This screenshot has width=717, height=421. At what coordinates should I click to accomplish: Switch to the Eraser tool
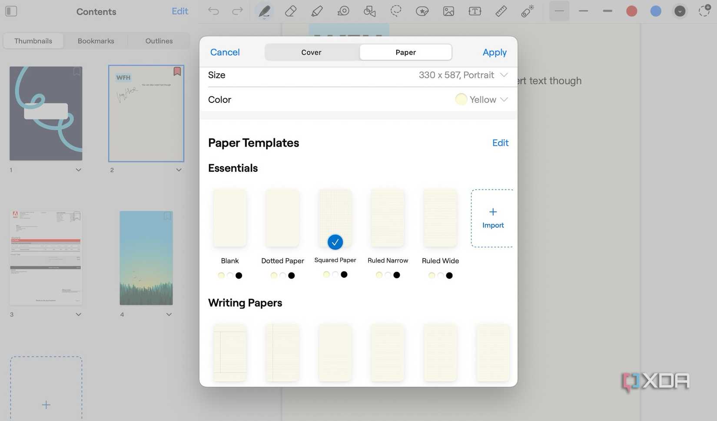tap(290, 11)
